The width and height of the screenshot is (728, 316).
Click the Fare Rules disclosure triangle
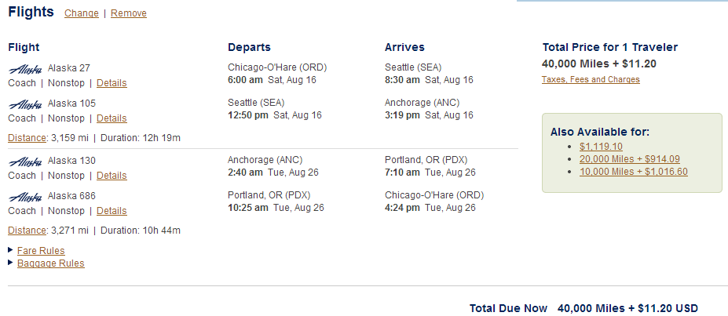pos(10,250)
